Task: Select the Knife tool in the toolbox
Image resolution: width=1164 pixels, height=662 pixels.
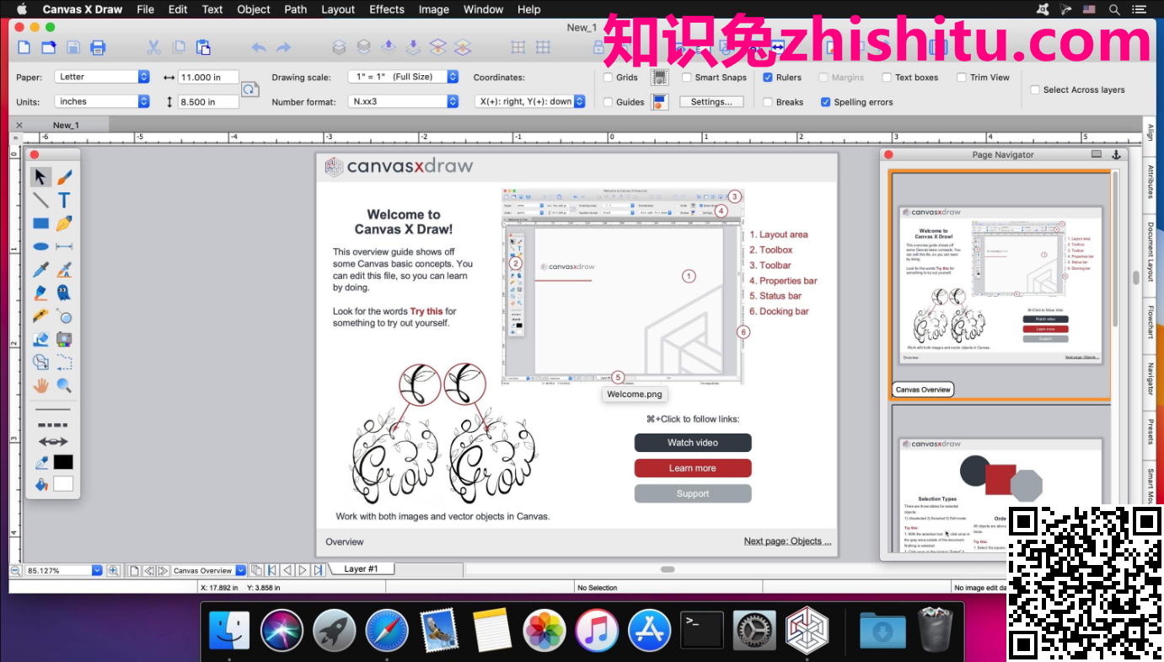Action: pos(40,316)
